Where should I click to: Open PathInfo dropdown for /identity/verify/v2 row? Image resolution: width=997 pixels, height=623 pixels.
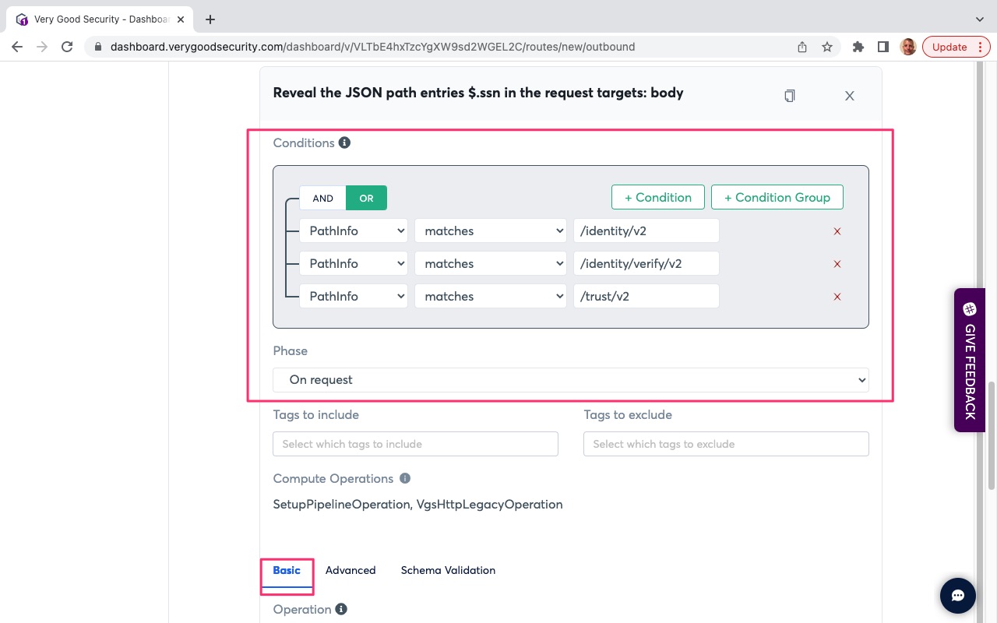click(354, 264)
